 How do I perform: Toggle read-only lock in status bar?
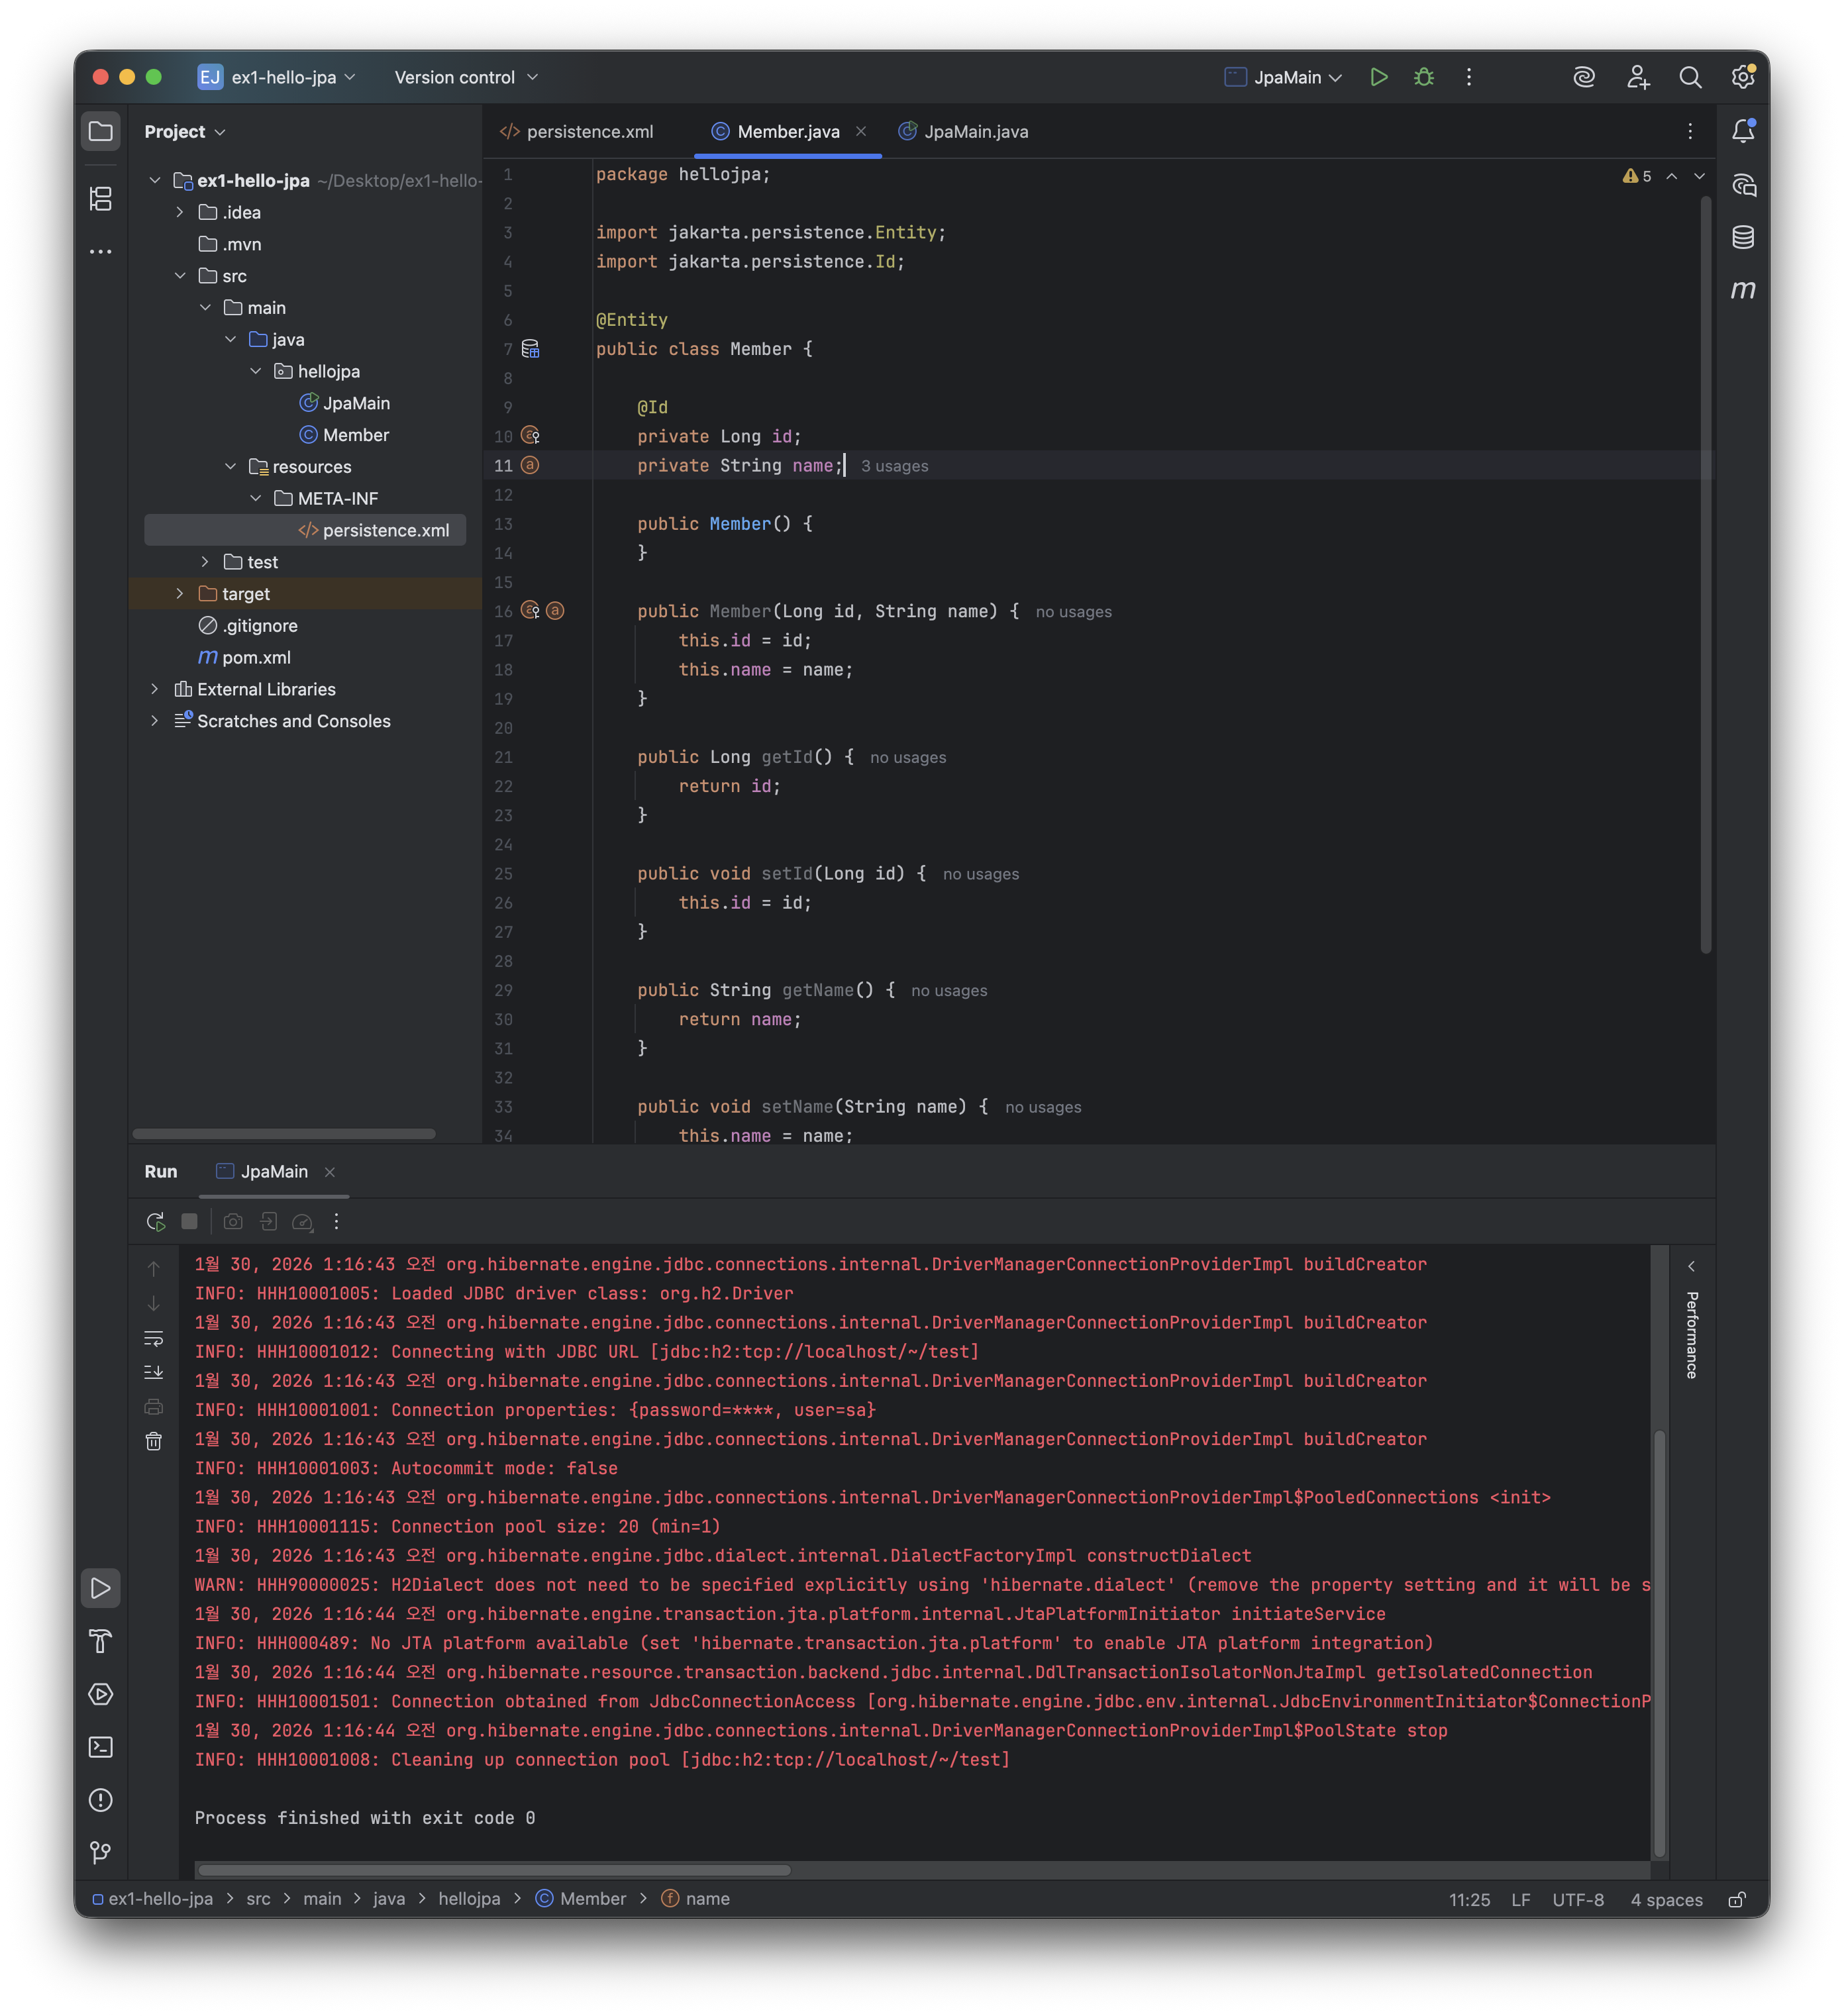pyautogui.click(x=1737, y=1899)
